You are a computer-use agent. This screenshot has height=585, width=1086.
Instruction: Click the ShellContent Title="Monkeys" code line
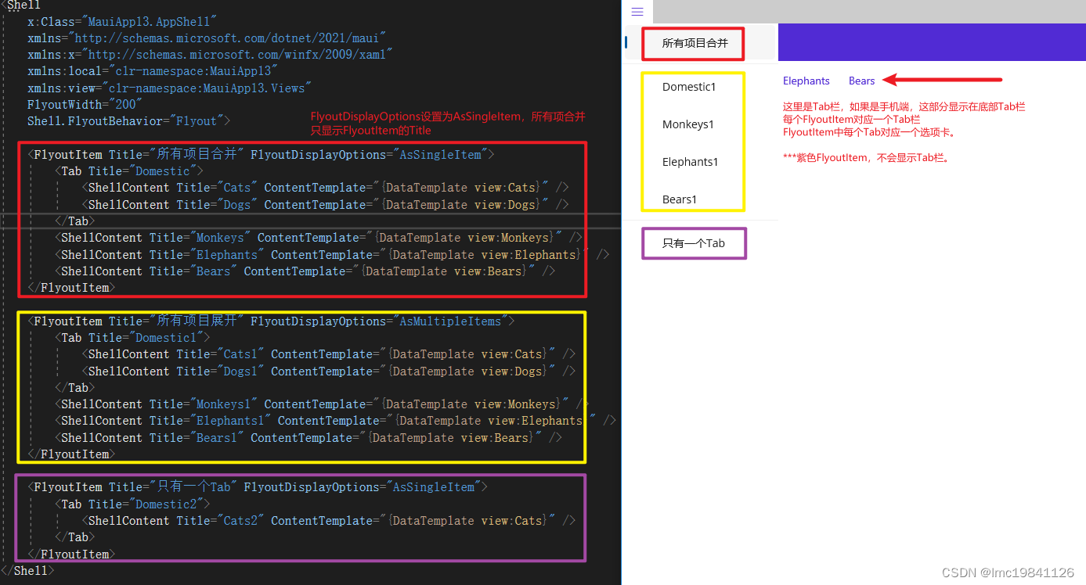(x=319, y=238)
